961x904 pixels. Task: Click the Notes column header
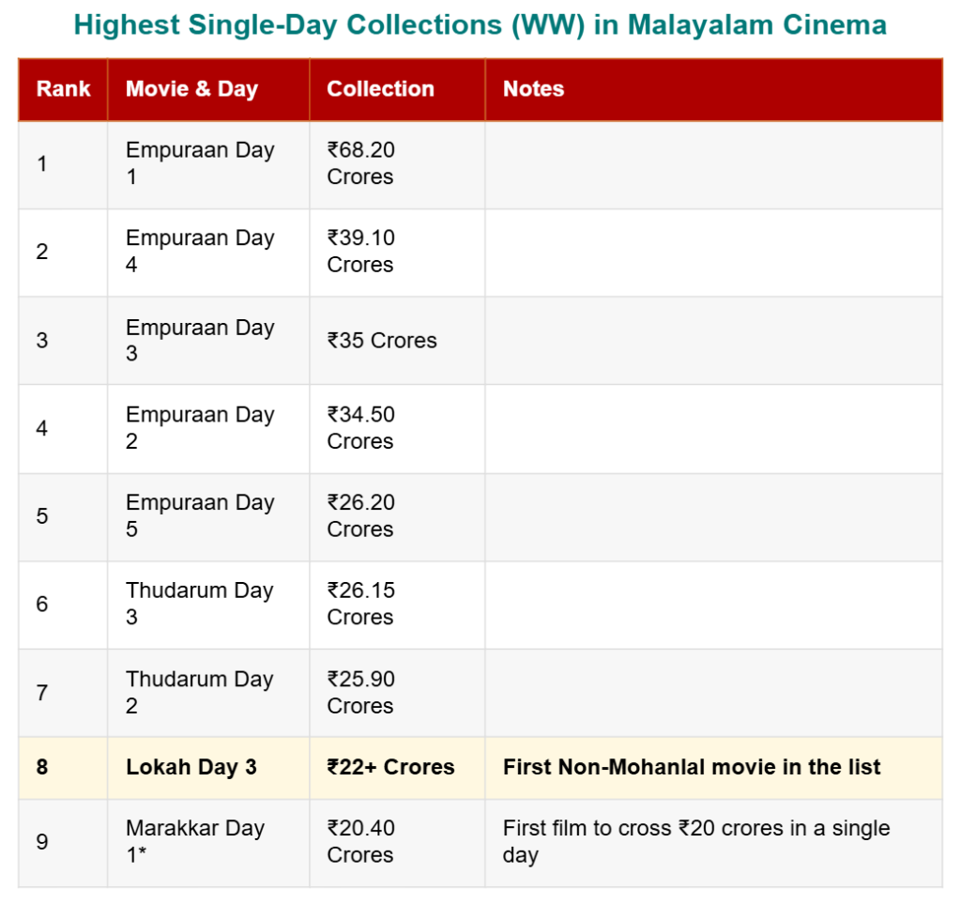(x=533, y=89)
